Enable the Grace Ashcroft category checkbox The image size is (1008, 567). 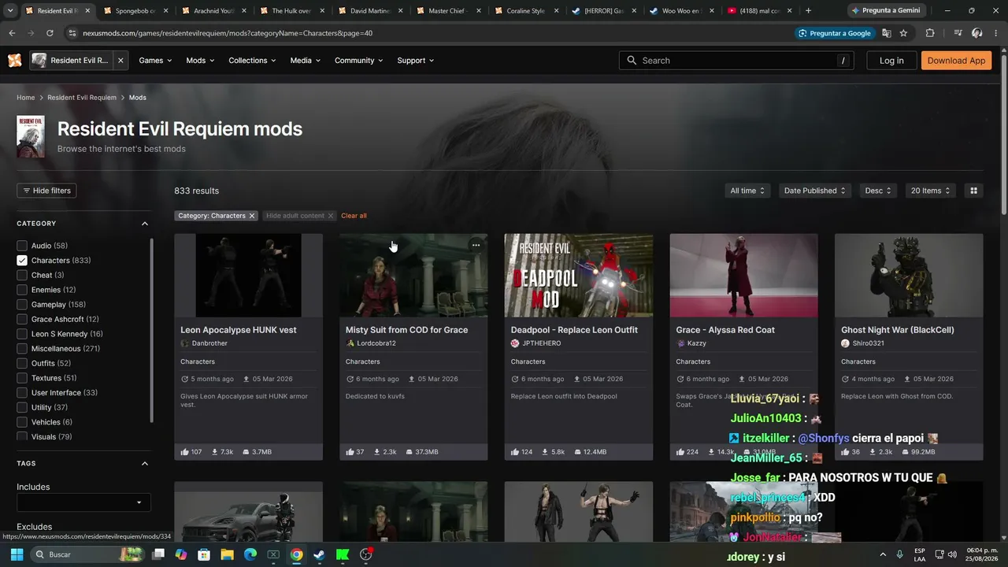click(22, 319)
